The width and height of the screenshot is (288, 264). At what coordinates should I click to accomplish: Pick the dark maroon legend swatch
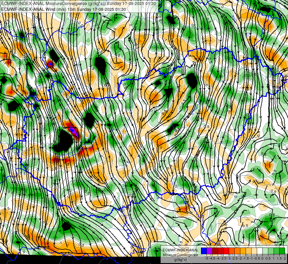[x=215, y=251]
